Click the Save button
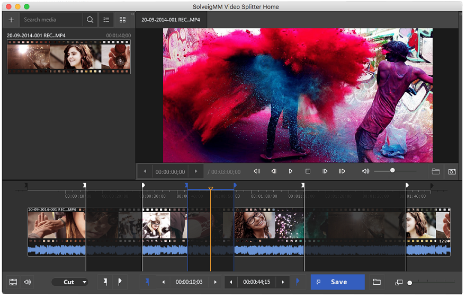The width and height of the screenshot is (466, 297). (338, 282)
